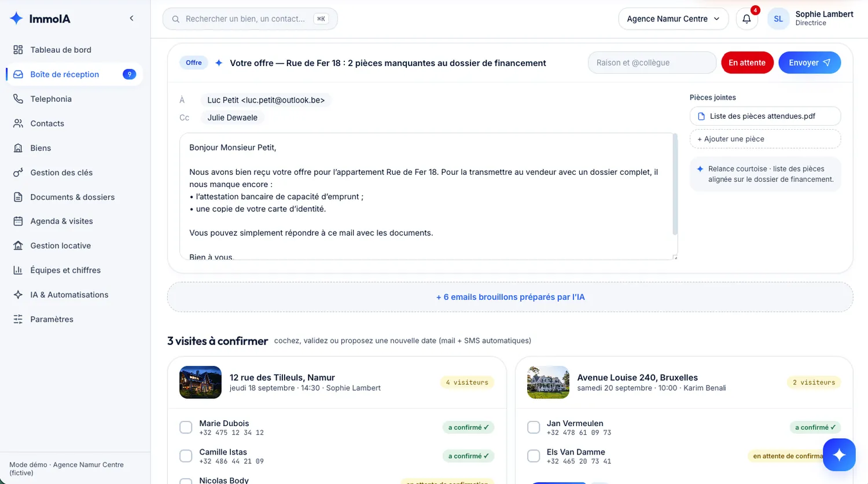This screenshot has height=484, width=868.
Task: Click the Documents & dossiers file icon
Action: pyautogui.click(x=19, y=197)
